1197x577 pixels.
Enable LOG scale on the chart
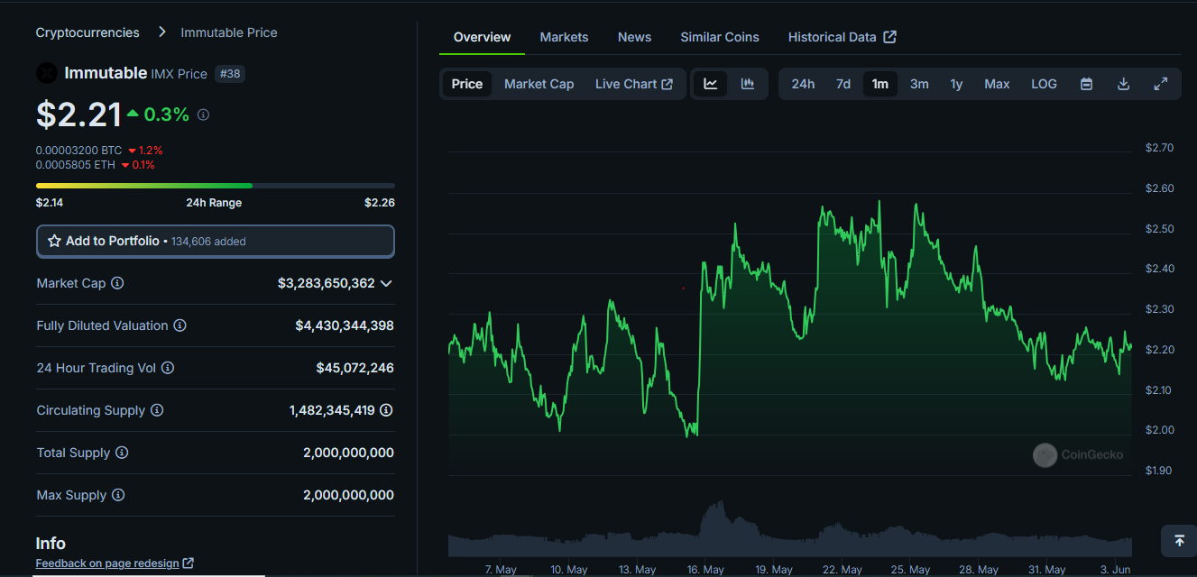(1044, 83)
